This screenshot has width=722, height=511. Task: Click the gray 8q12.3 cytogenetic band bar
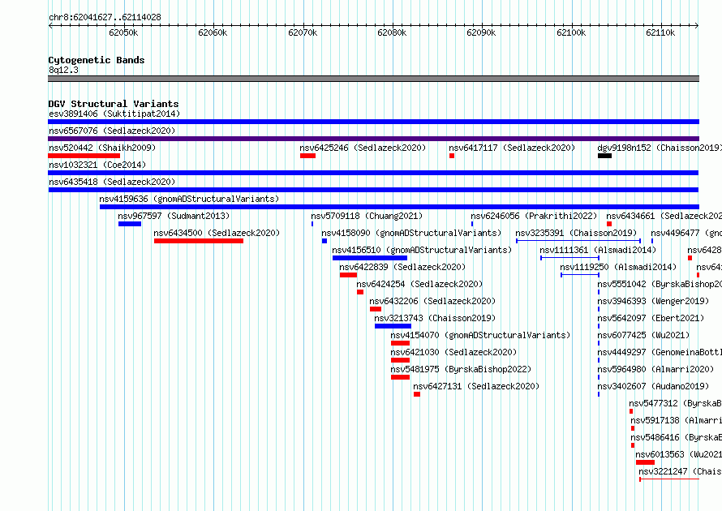point(373,79)
